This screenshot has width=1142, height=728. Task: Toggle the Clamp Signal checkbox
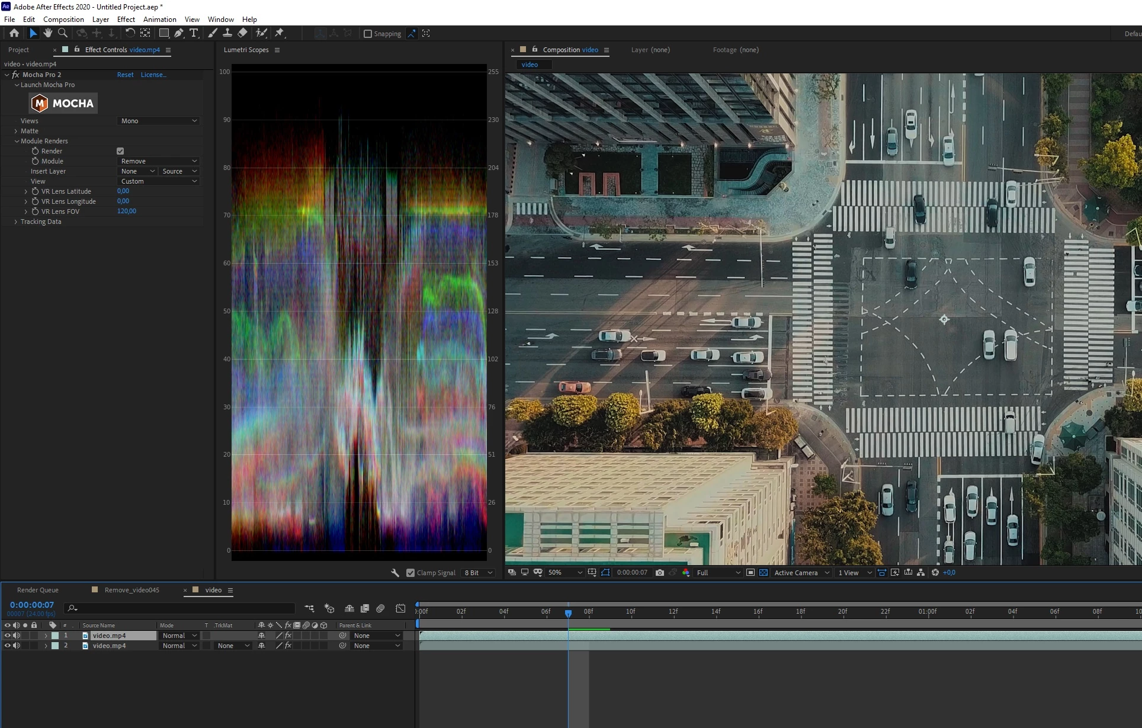[x=410, y=573]
